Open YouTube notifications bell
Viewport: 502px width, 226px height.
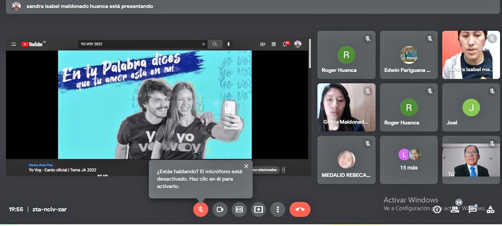pos(285,44)
